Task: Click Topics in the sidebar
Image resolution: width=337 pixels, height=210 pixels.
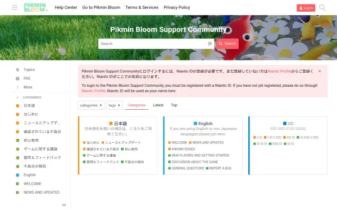Action: pyautogui.click(x=29, y=69)
